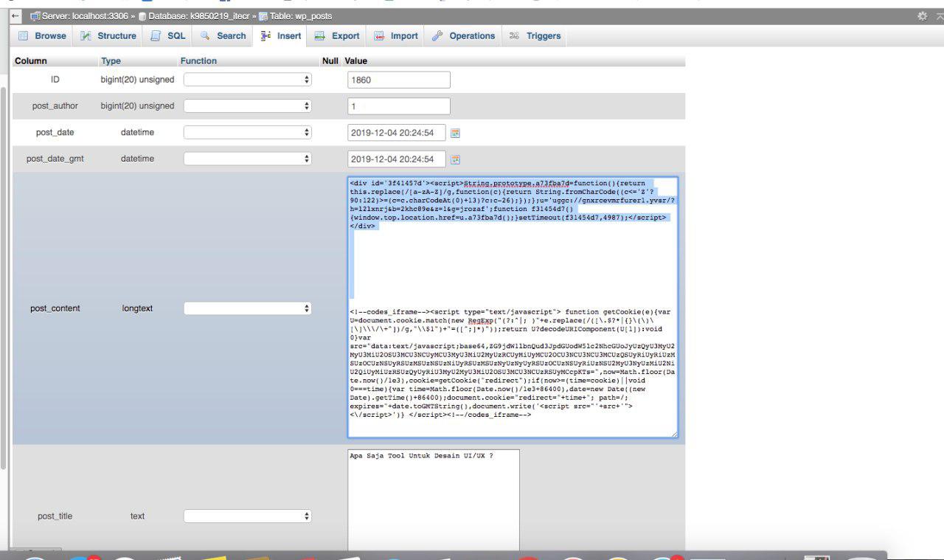Open Function dropdown for post_content row

[x=248, y=308]
